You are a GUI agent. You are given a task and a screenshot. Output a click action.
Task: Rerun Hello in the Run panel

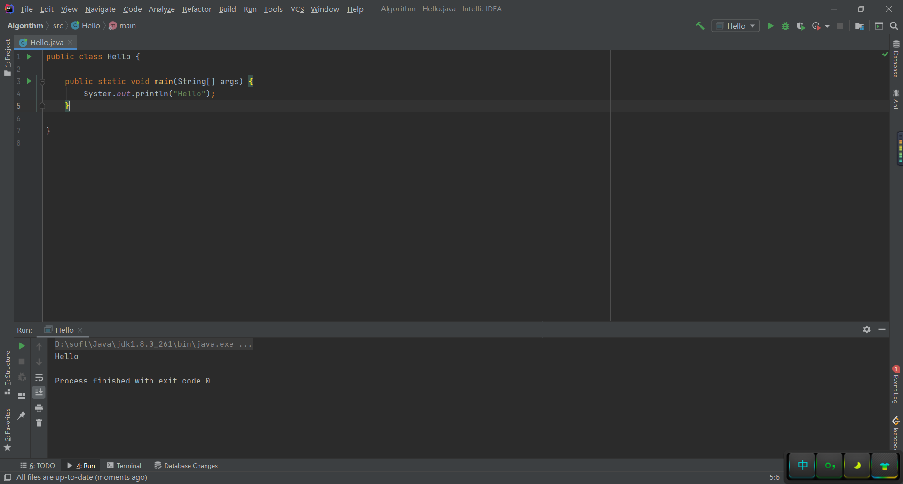coord(22,346)
